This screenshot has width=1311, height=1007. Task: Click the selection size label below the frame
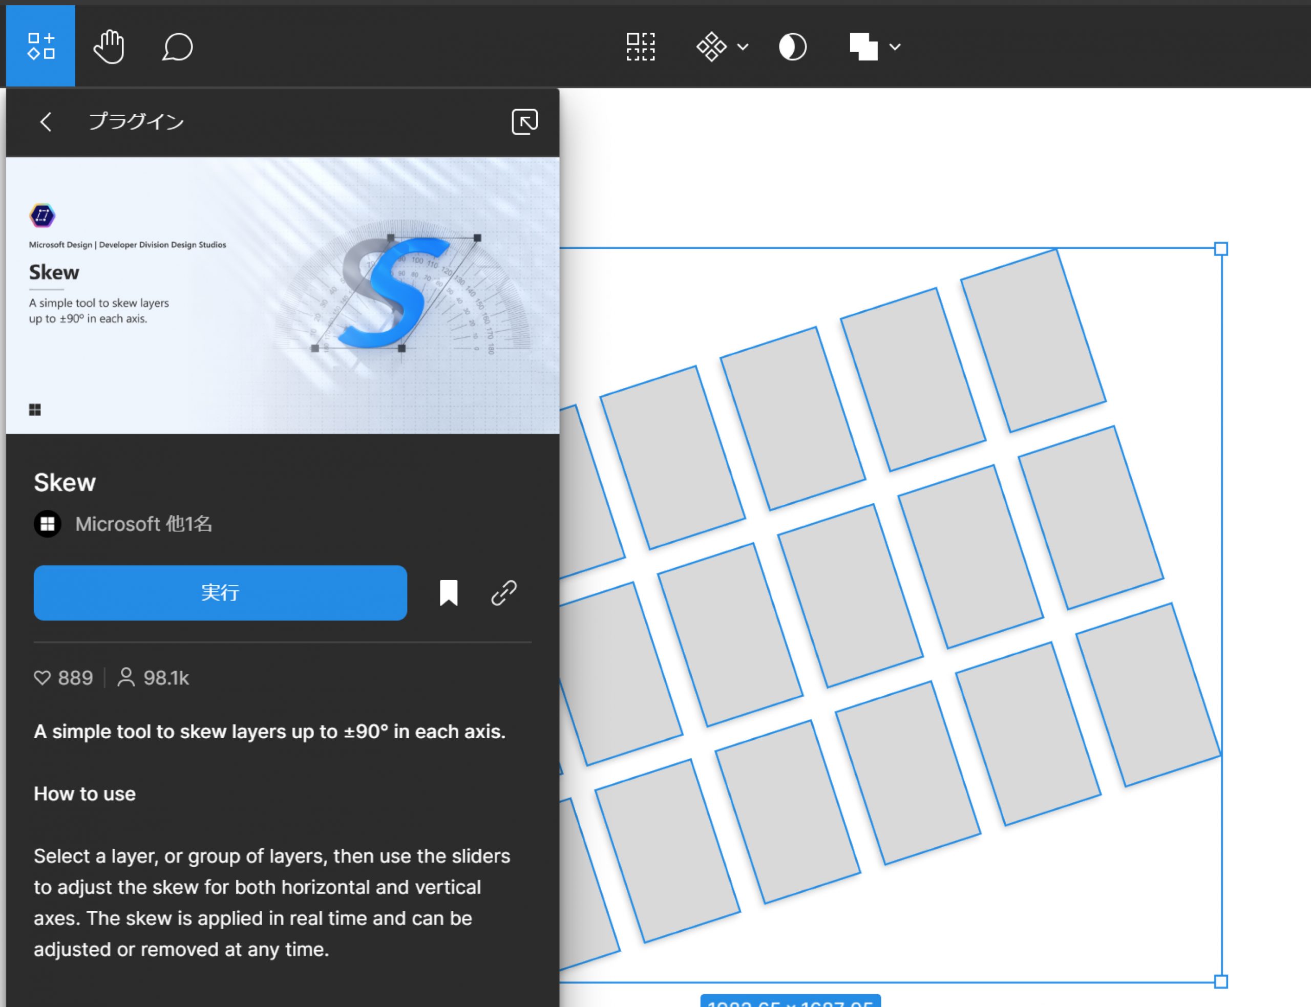click(x=790, y=1001)
